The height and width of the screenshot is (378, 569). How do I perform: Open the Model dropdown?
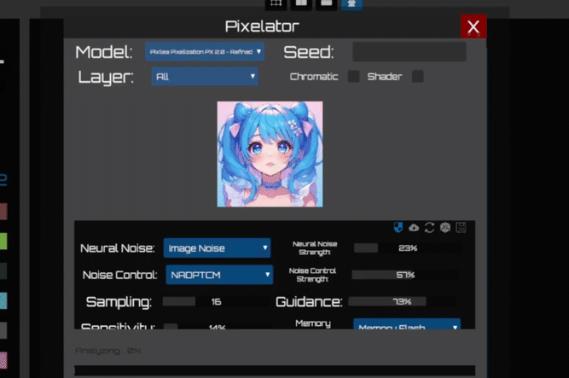coord(205,52)
